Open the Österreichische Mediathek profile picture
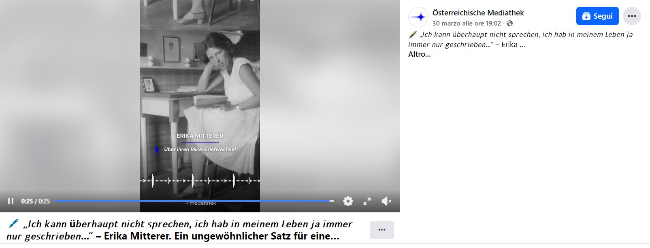Screen dimensions: 650x248 click(418, 17)
